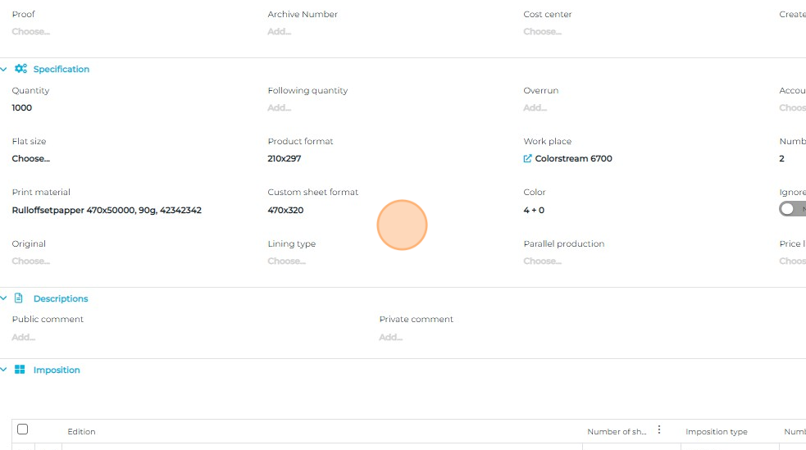Click the Colorstream 6700 work place link
Screen dimensions: 806x450
[x=573, y=158]
